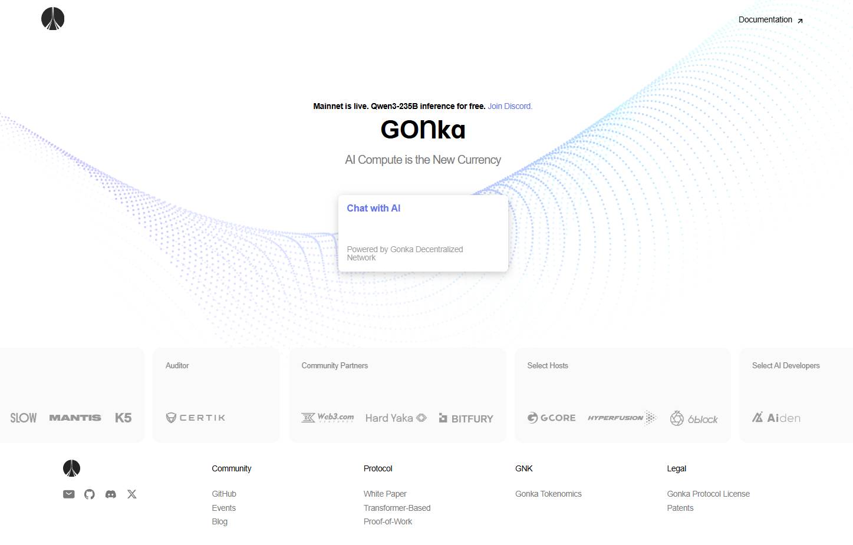Open the GitHub icon in the footer
This screenshot has height=545, width=853.
90,494
